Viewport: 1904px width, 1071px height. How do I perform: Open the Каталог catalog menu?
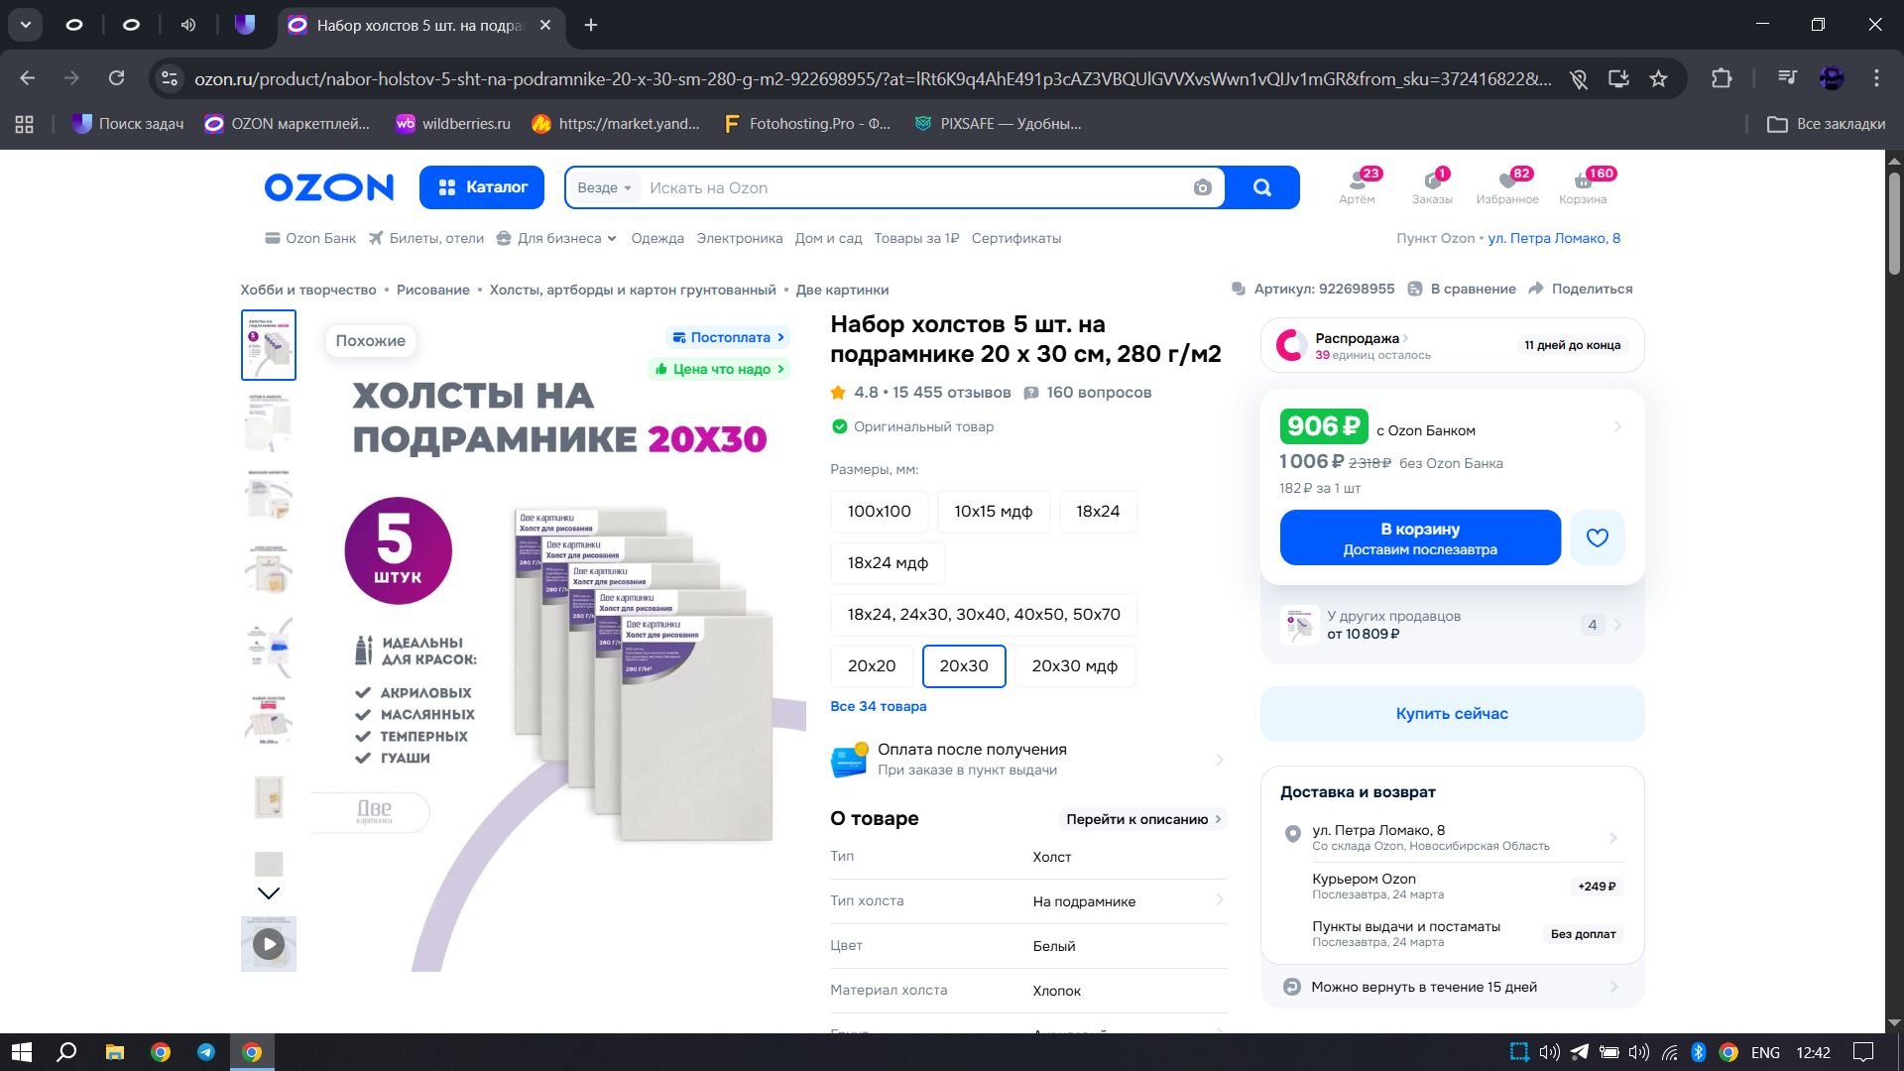pos(482,187)
